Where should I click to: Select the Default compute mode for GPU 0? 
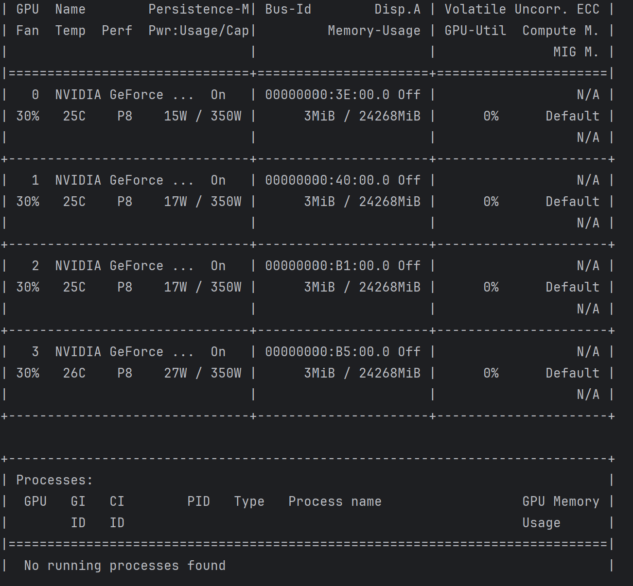click(x=572, y=116)
